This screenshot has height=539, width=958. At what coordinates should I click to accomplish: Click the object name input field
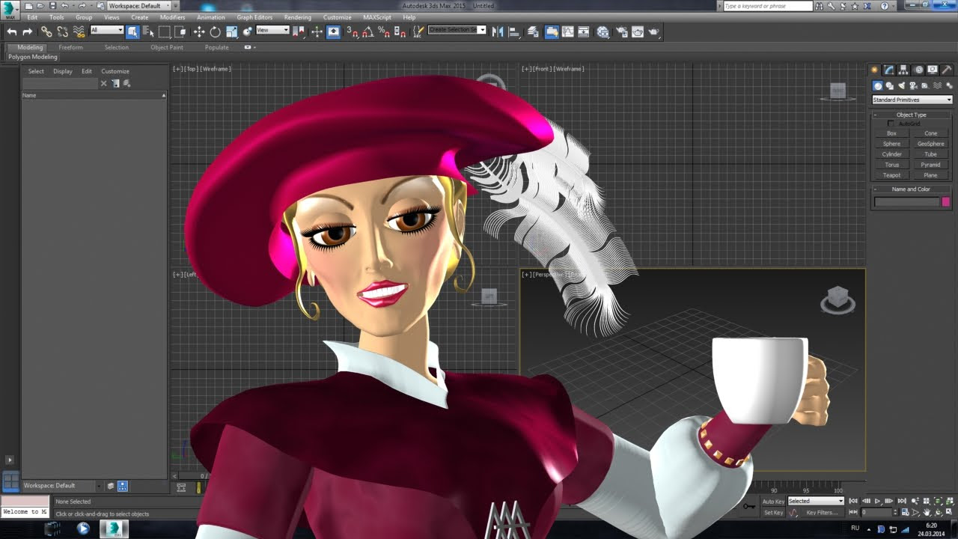click(906, 202)
